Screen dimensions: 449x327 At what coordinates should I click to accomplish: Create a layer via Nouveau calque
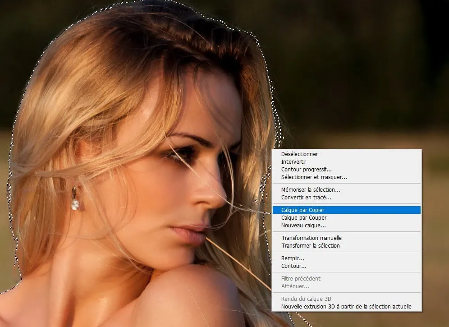point(303,226)
